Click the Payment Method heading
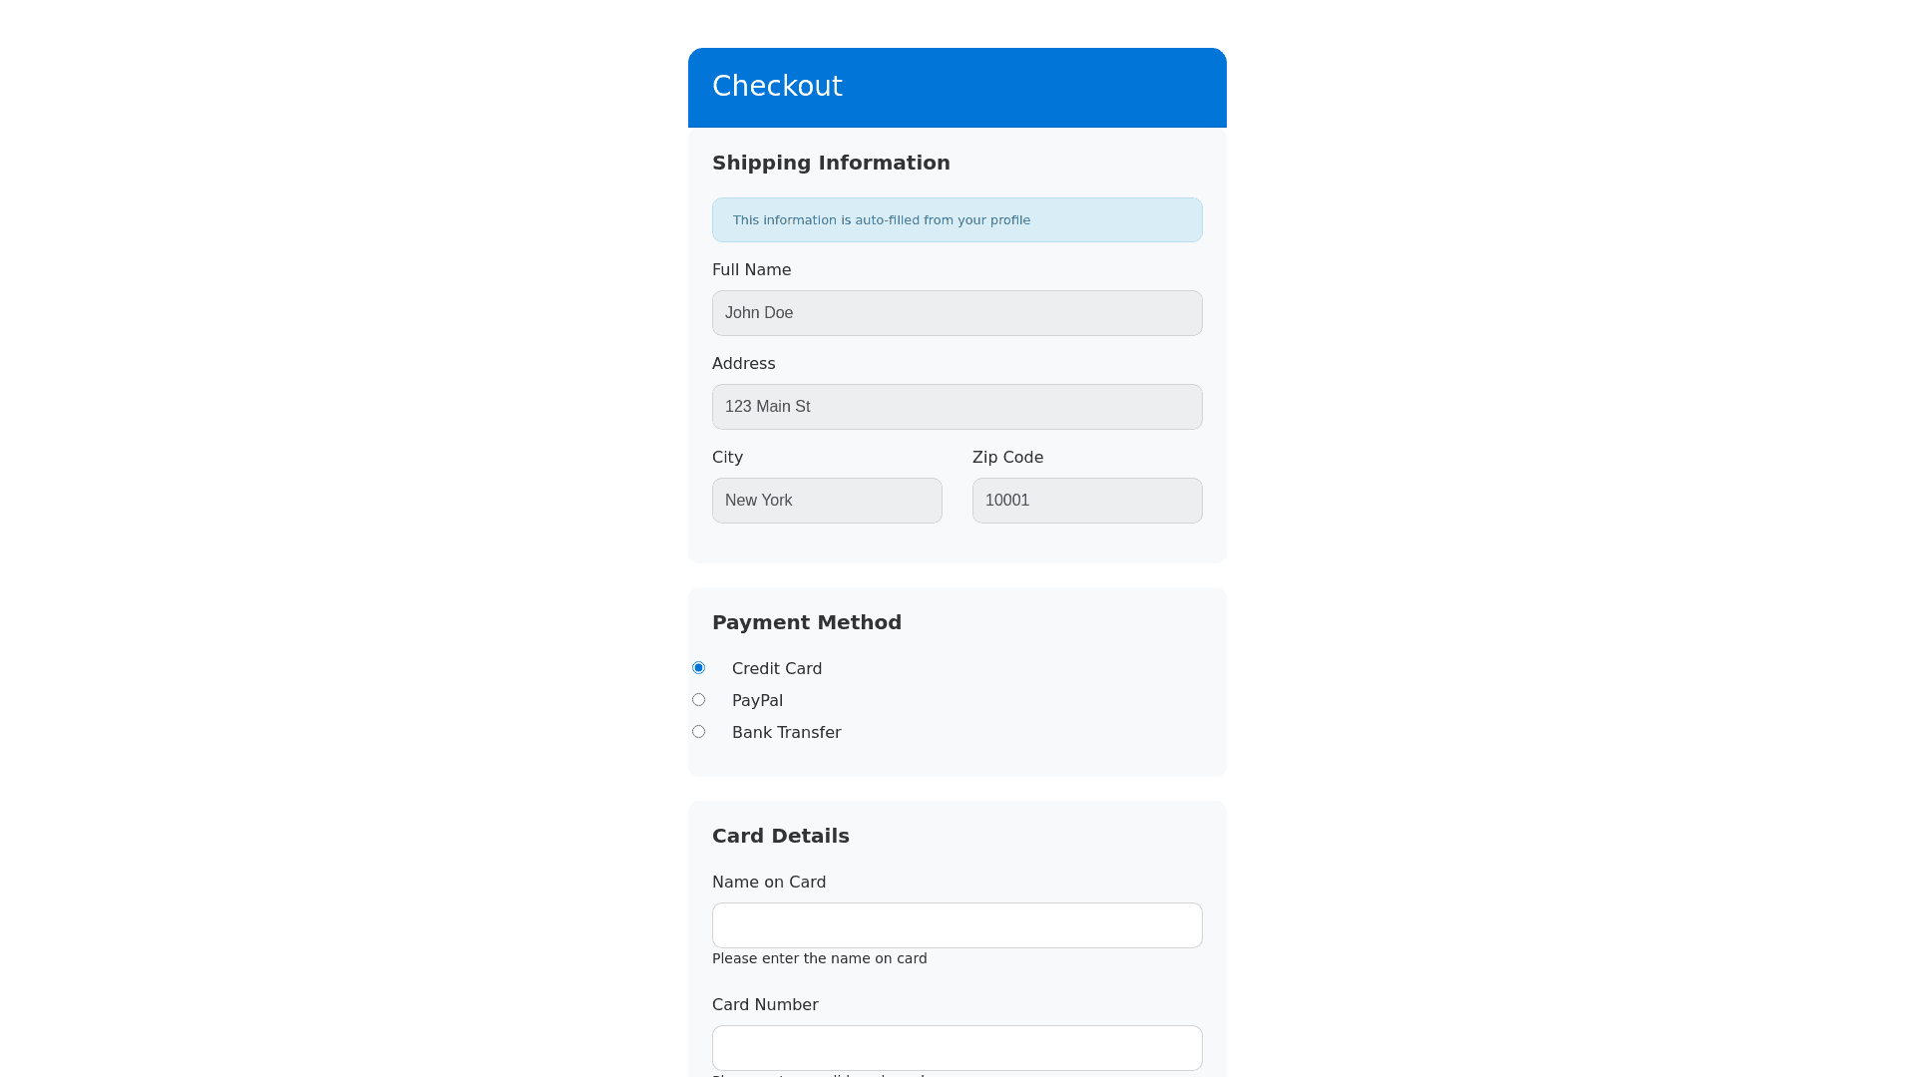1915x1077 pixels. coord(806,623)
